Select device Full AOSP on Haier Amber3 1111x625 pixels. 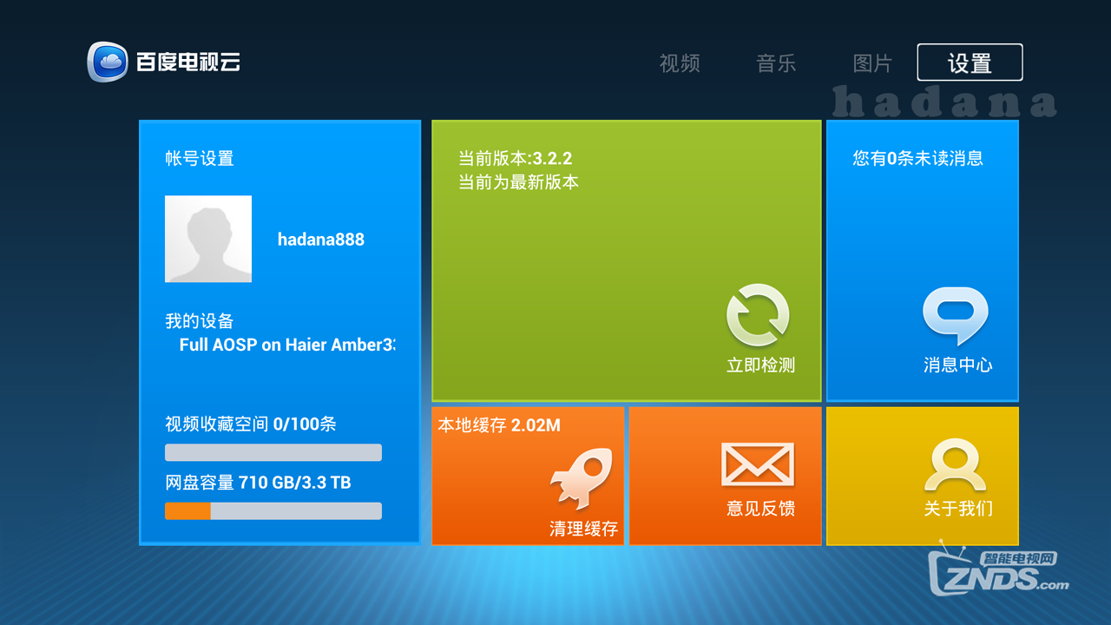tap(287, 345)
